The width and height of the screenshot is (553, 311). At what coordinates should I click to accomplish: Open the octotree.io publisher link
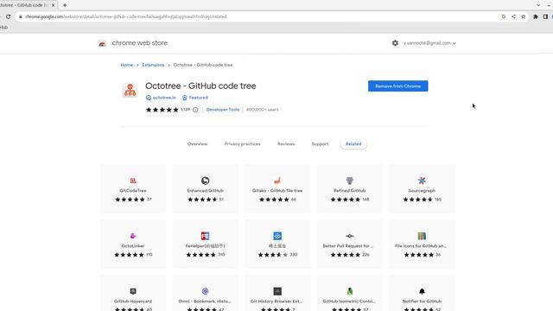point(164,98)
